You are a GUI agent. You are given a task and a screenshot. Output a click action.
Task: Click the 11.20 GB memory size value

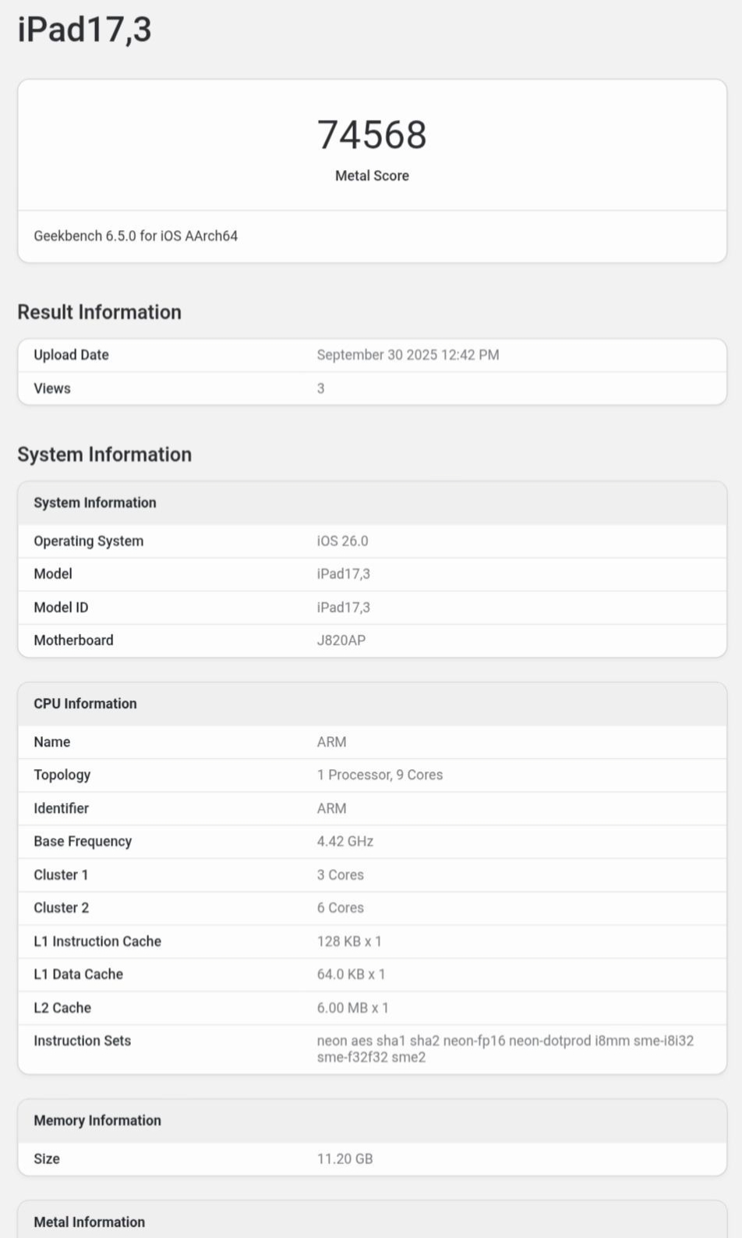click(344, 1159)
